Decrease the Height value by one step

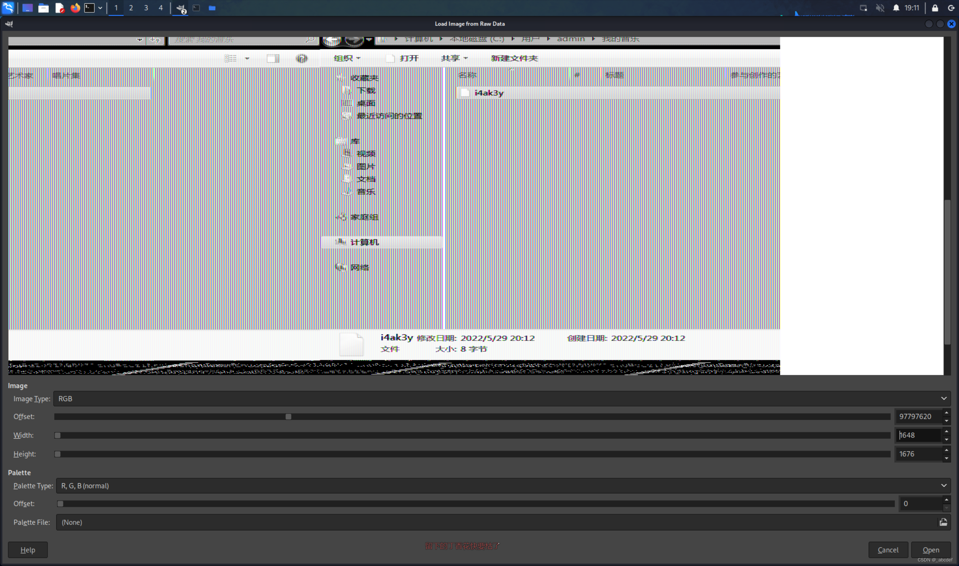tap(946, 458)
